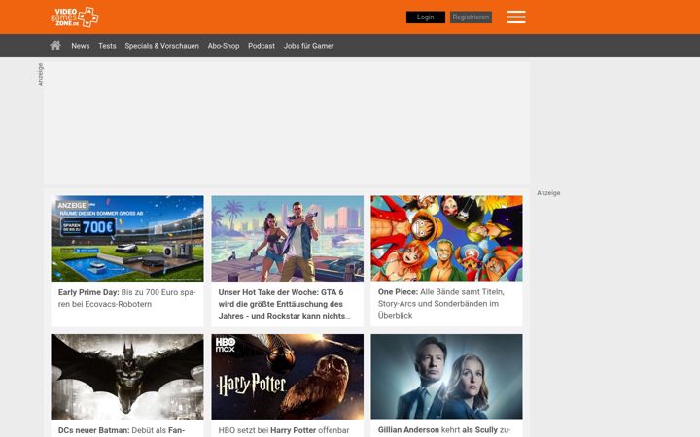Open the Abo-Shop menu item
The height and width of the screenshot is (437, 700).
224,46
